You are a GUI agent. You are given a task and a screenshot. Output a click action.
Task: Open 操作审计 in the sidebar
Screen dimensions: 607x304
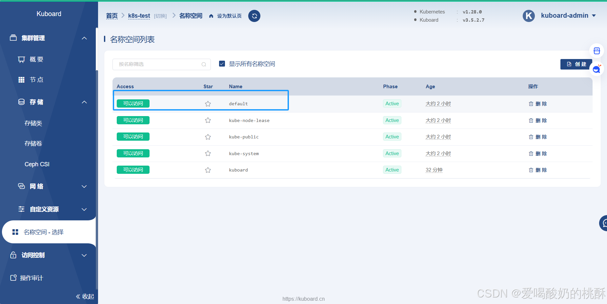(x=31, y=278)
